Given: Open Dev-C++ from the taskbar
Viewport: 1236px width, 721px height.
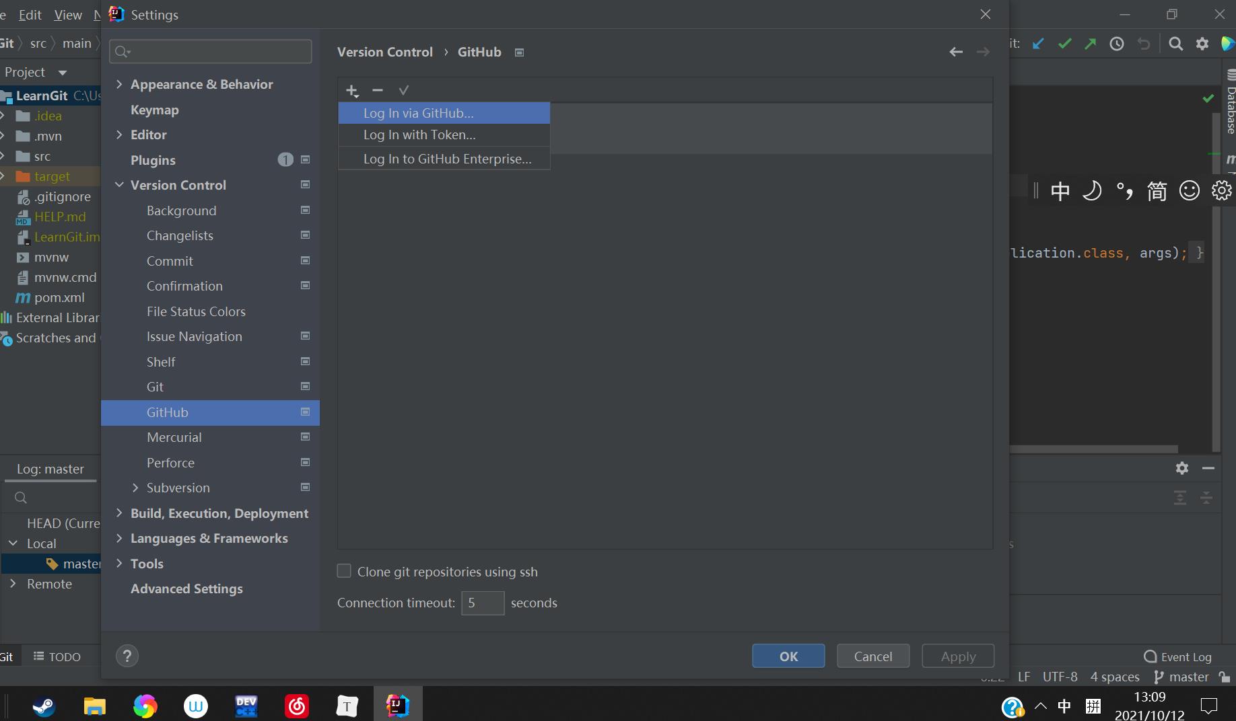Looking at the screenshot, I should point(246,706).
